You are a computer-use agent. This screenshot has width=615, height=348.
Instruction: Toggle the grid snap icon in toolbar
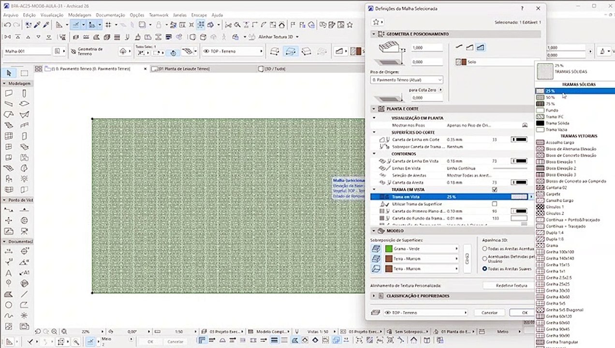click(x=108, y=25)
